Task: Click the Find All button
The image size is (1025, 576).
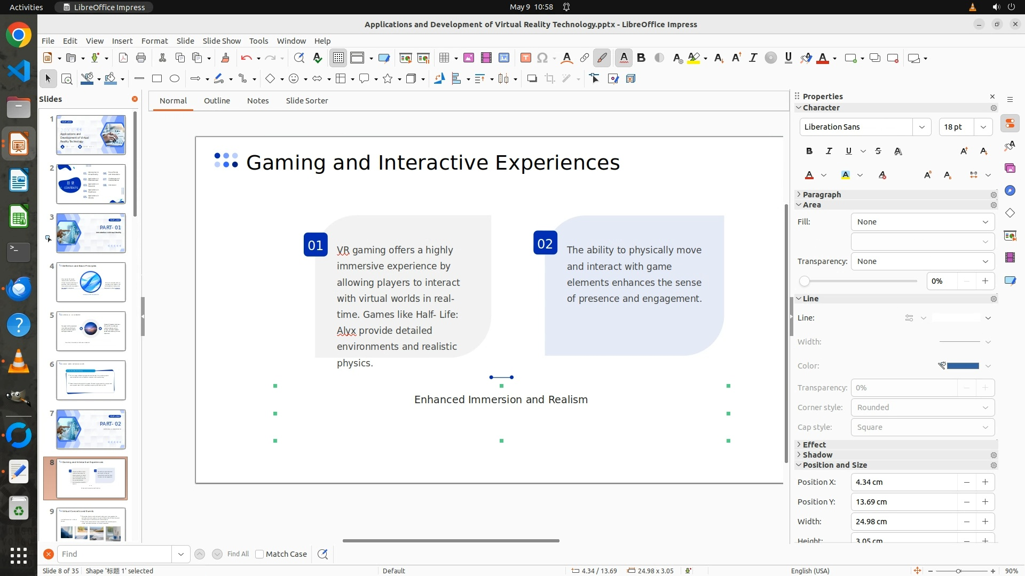Action: pos(238,554)
